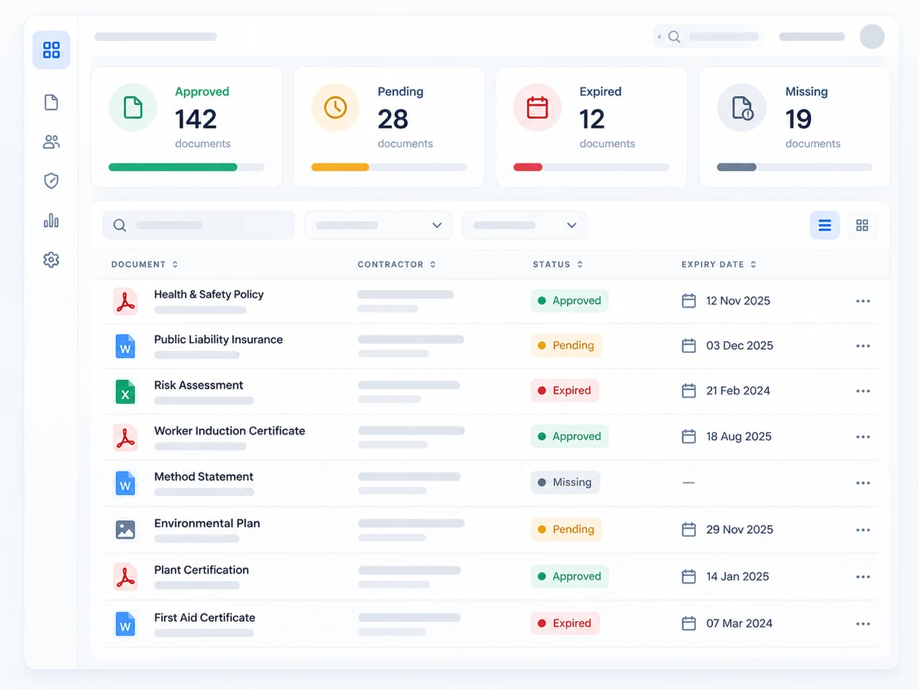This screenshot has width=919, height=689.
Task: Sort by the Contractor column
Action: coord(397,264)
